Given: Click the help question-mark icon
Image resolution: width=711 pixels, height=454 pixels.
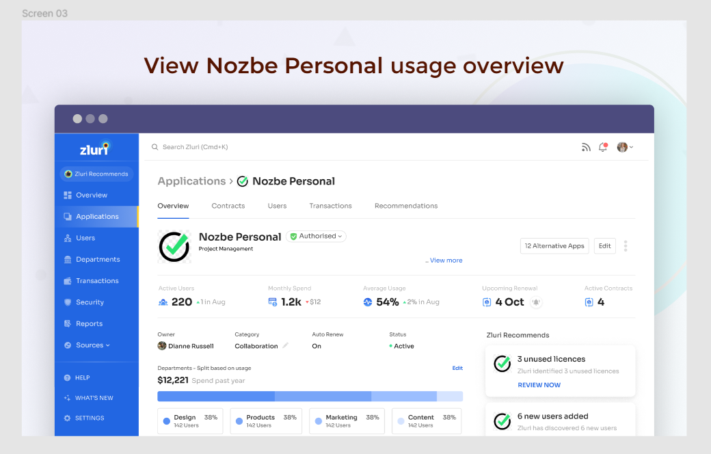Looking at the screenshot, I should 67,378.
